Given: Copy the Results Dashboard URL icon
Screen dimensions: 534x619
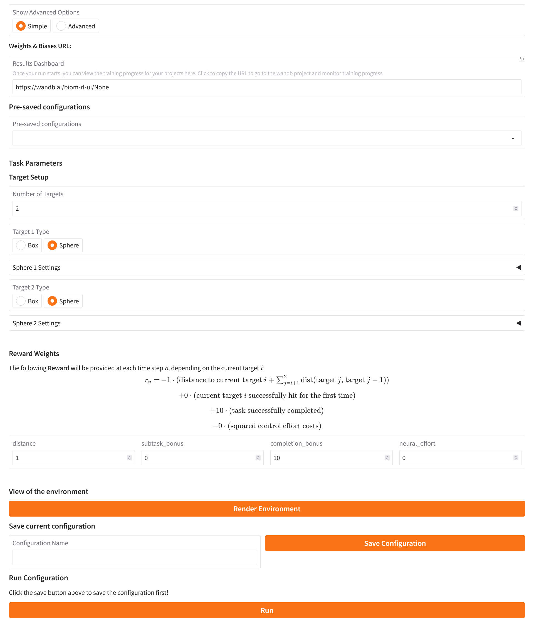Looking at the screenshot, I should 522,59.
